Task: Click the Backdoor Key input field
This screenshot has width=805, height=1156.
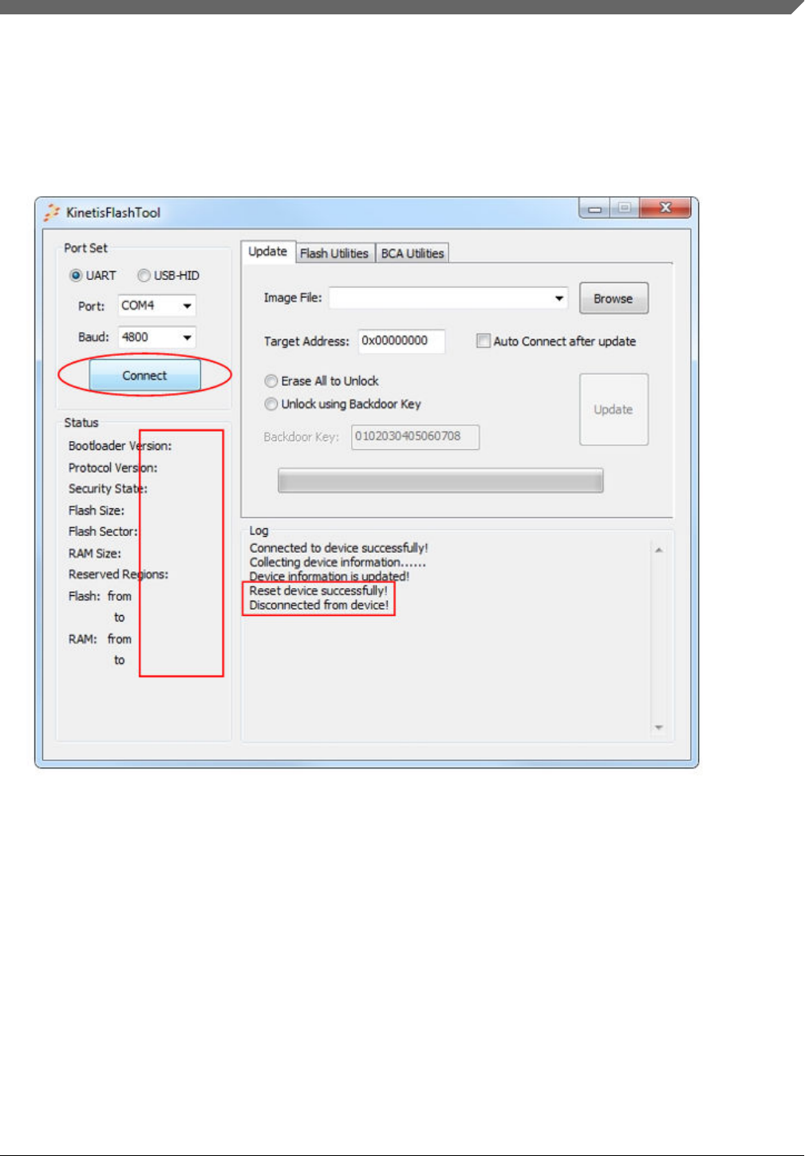Action: [415, 436]
